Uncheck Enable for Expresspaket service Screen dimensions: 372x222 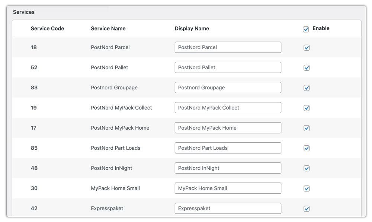click(307, 209)
